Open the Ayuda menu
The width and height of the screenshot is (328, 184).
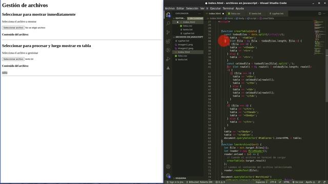[239, 8]
